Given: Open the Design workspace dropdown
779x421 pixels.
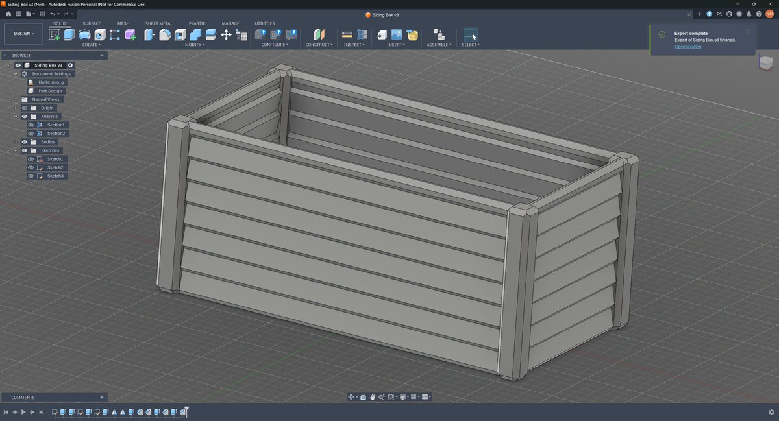Looking at the screenshot, I should (24, 34).
